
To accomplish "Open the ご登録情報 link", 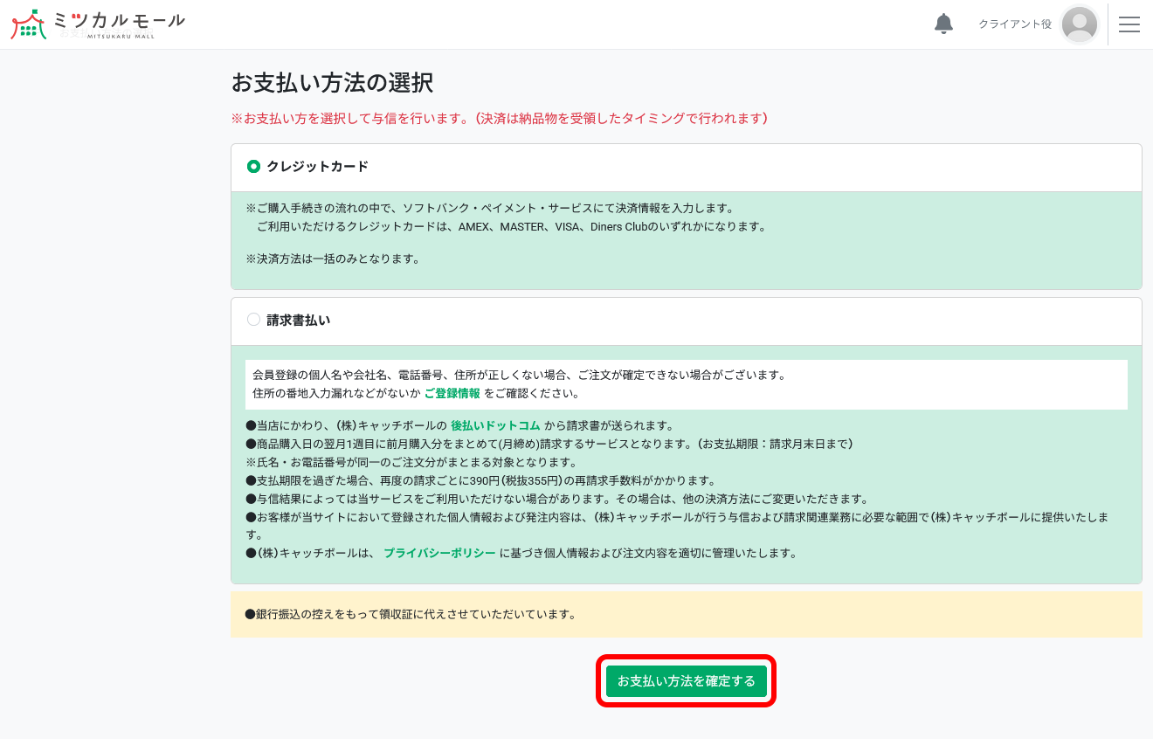I will pyautogui.click(x=452, y=393).
